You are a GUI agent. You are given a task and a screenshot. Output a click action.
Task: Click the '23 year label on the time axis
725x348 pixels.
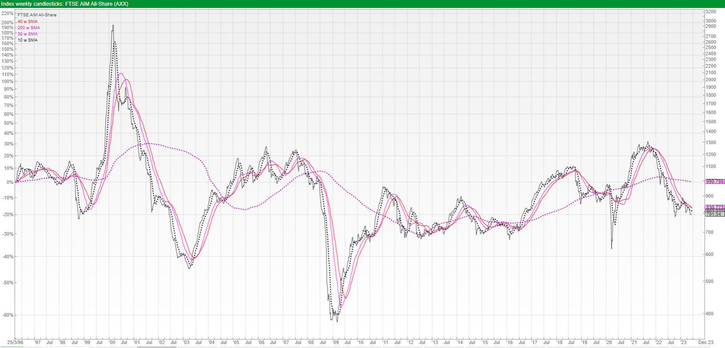point(683,342)
